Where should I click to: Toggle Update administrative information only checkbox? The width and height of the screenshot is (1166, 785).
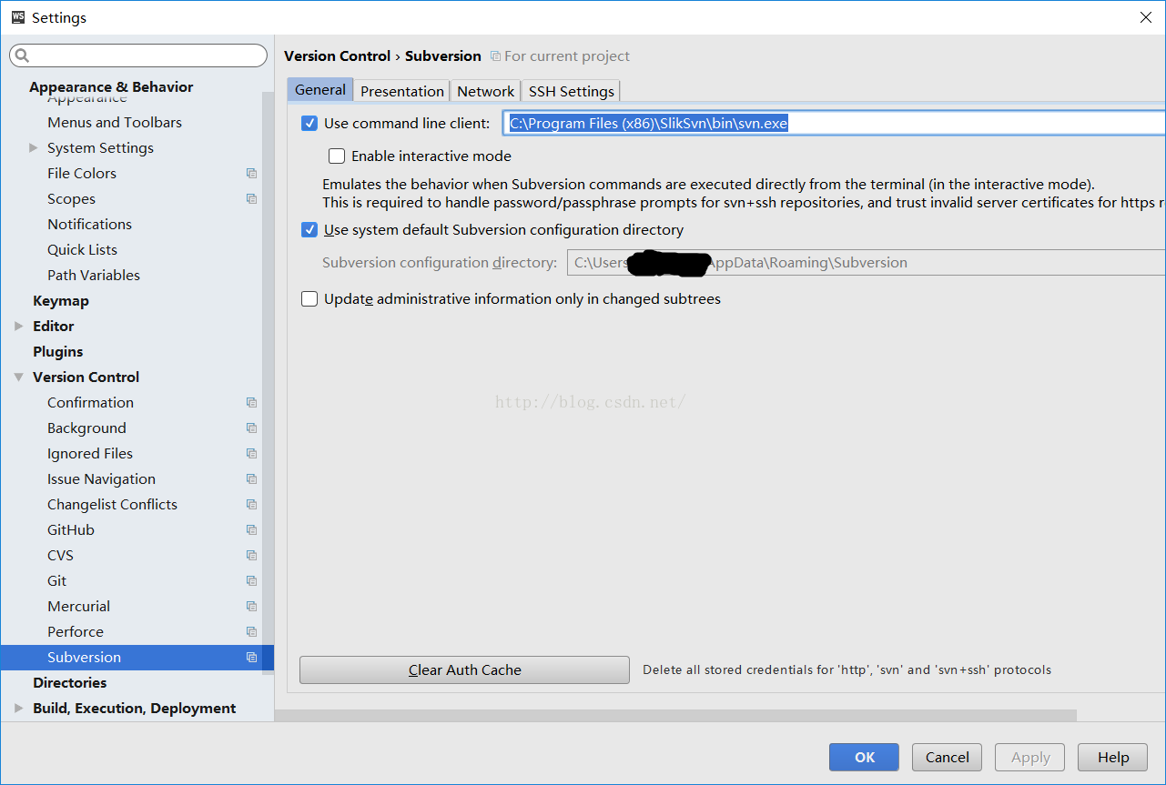pos(309,299)
